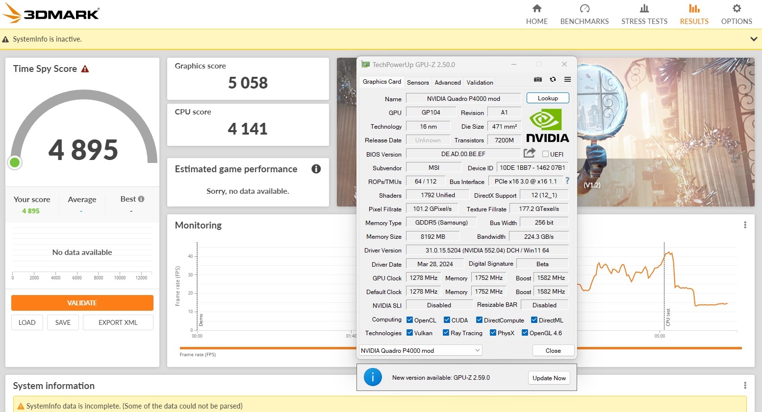
Task: Open the 3DMark Home page
Action: tap(536, 15)
